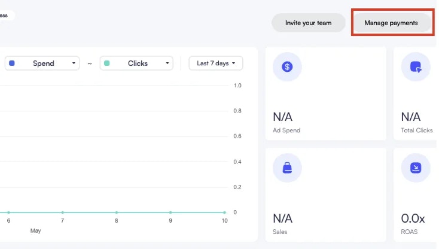This screenshot has height=249, width=439.
Task: Click the May axis label
Action: (35, 231)
